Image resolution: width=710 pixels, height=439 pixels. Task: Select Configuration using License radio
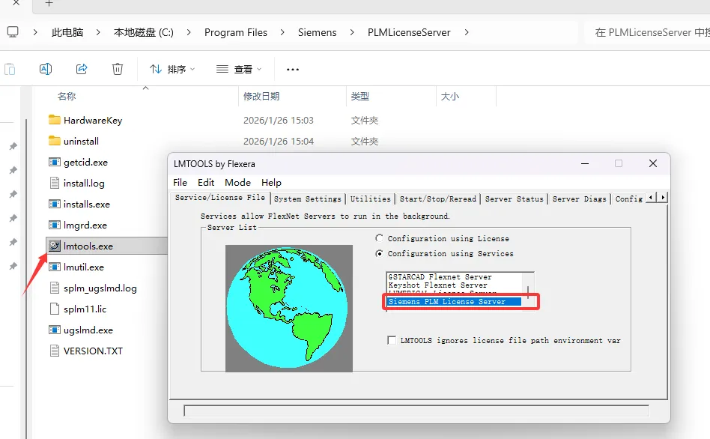[379, 237]
